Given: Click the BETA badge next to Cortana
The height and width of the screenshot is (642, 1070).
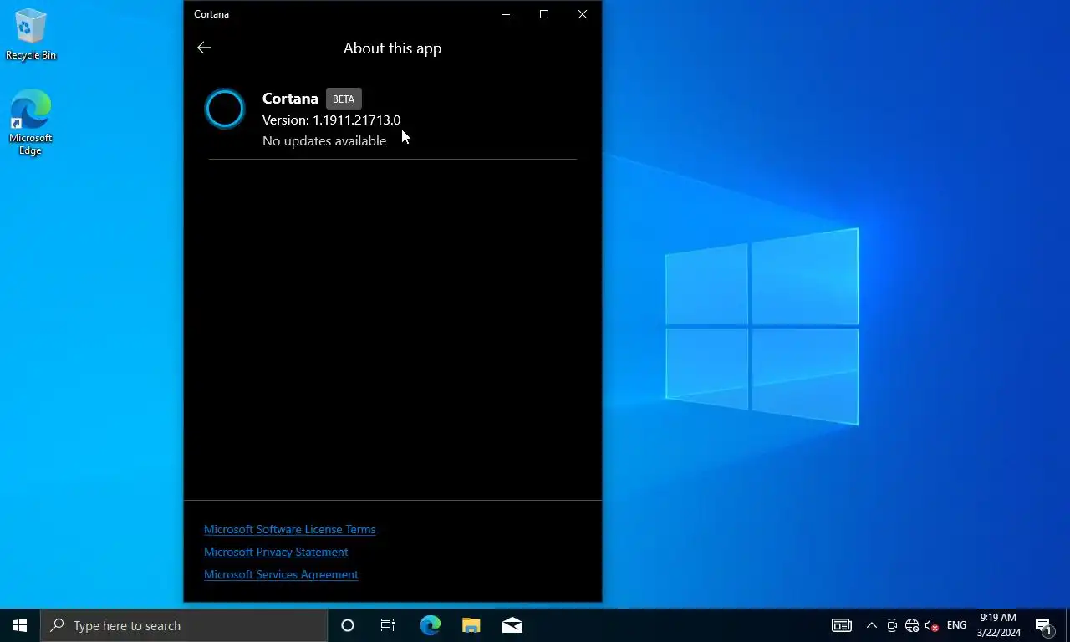Looking at the screenshot, I should point(344,99).
